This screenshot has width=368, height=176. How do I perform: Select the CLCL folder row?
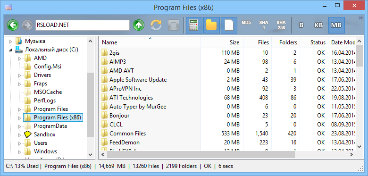click(x=227, y=125)
